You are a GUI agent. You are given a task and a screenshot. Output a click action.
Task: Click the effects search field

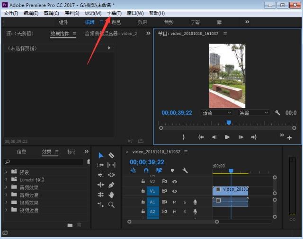(x=43, y=162)
